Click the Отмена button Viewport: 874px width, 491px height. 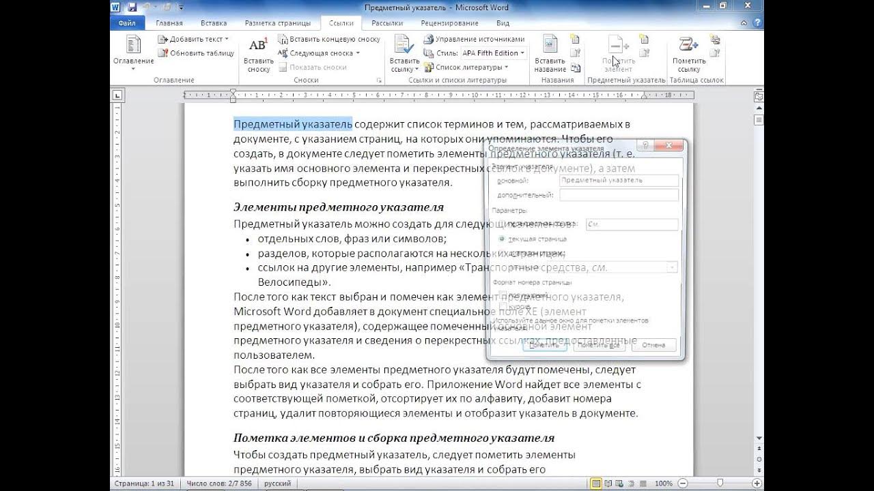point(653,345)
